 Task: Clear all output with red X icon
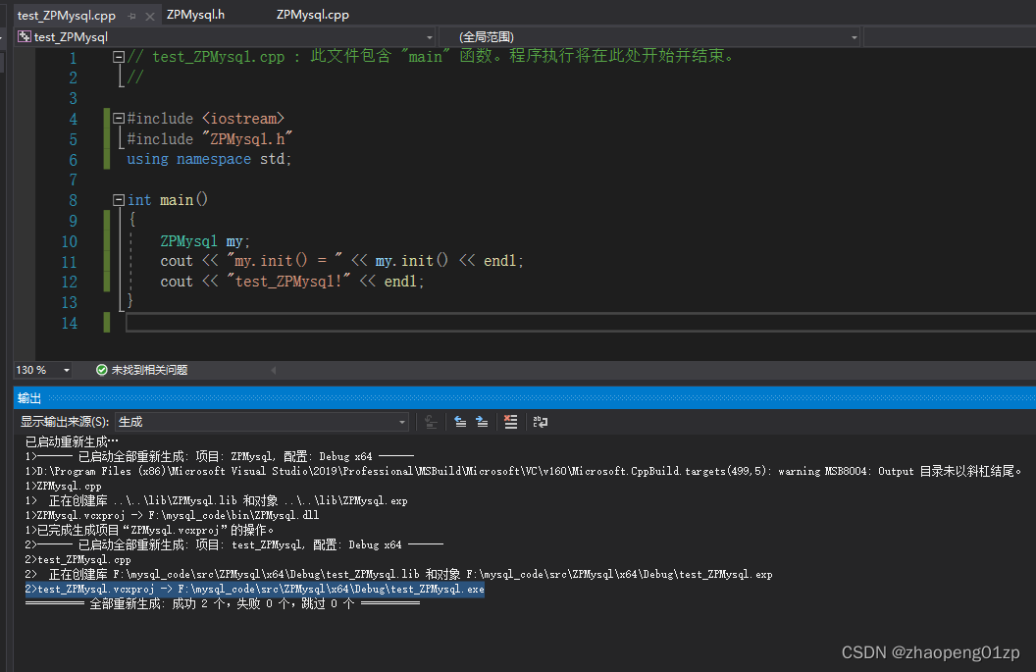511,422
